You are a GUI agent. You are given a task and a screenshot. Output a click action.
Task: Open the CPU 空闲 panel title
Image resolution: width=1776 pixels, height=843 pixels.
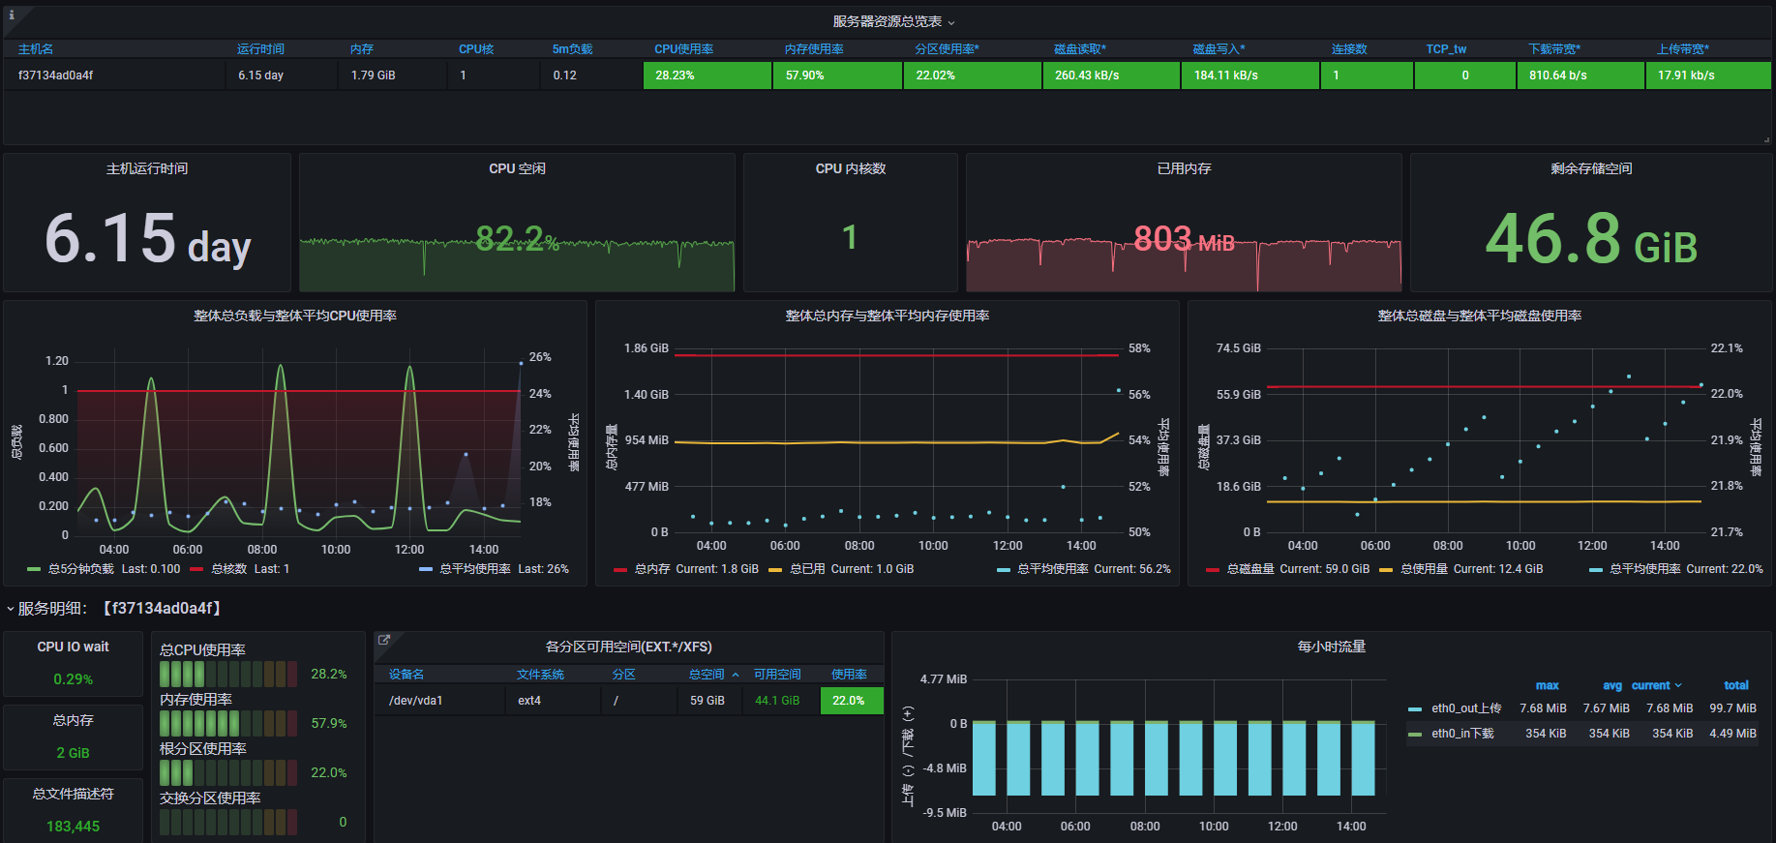[x=517, y=168]
